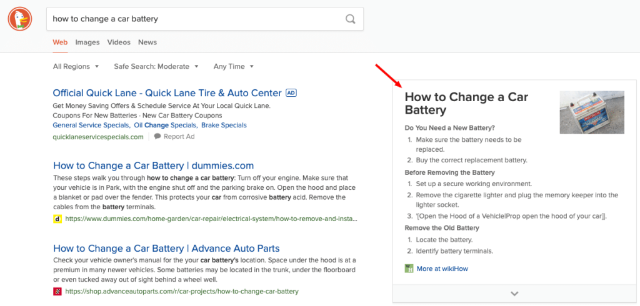Click 'Remove the cigarette lighter' step text
Screen dimensions: 640x306
(x=517, y=200)
